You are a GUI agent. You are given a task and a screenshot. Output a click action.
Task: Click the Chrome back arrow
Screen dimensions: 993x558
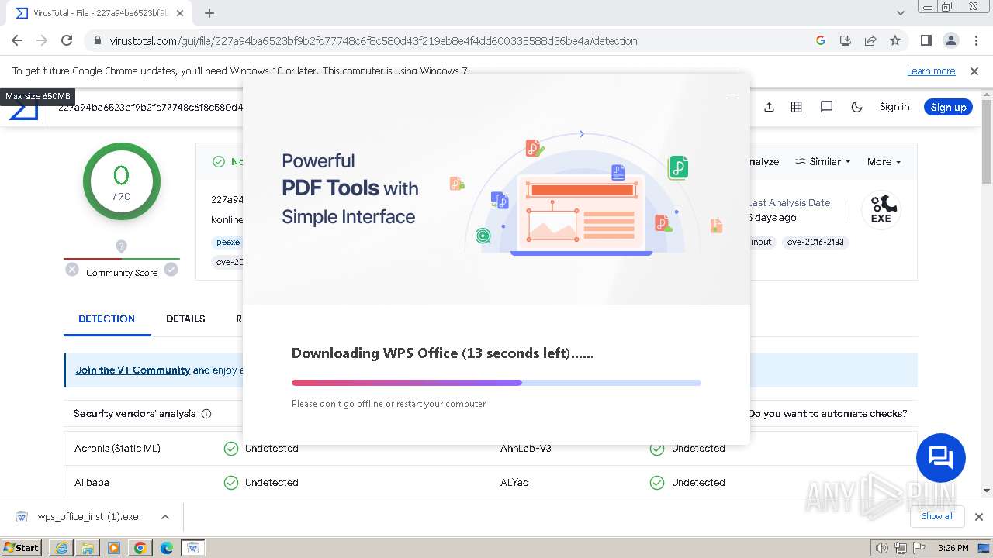17,41
